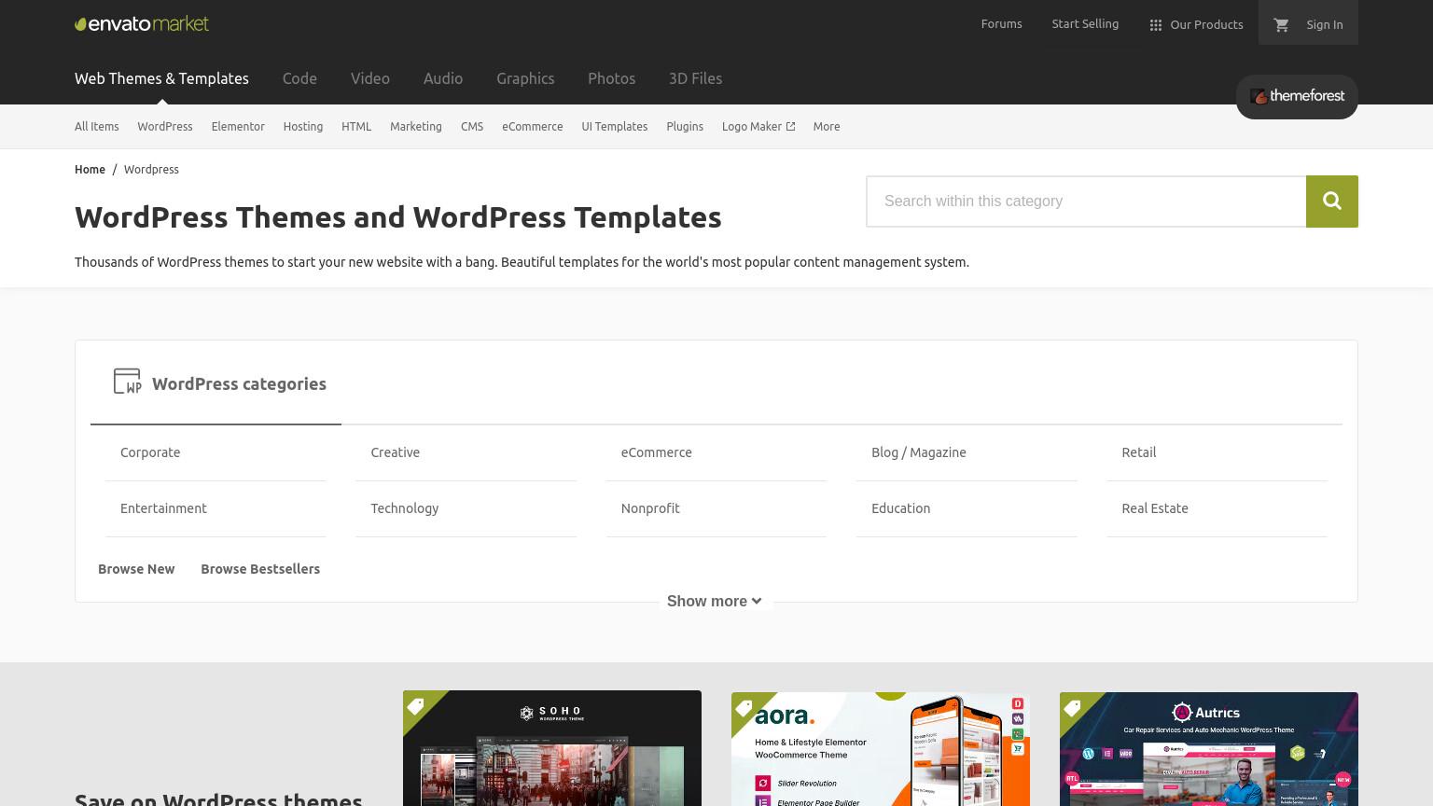
Task: Open Marketing in subnavigation
Action: tap(416, 127)
